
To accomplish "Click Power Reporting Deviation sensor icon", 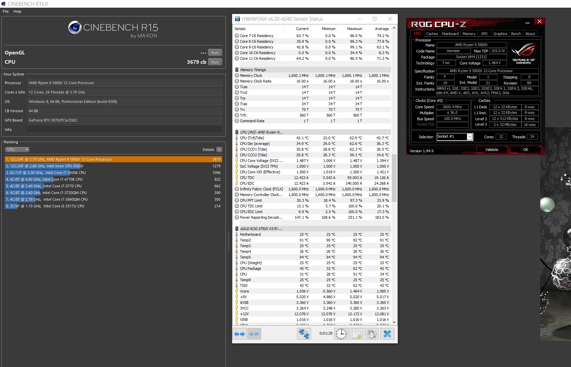I will tap(237, 217).
